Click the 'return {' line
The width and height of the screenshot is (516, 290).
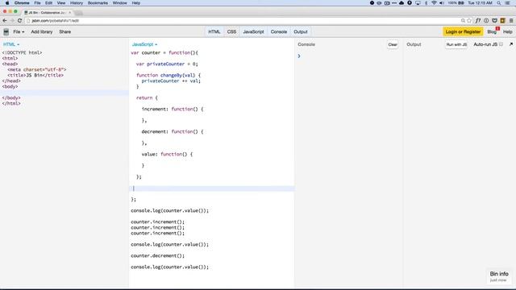(147, 97)
